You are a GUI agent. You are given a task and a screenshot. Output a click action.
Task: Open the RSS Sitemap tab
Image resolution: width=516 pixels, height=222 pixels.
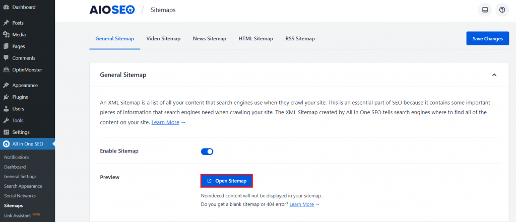click(x=300, y=39)
